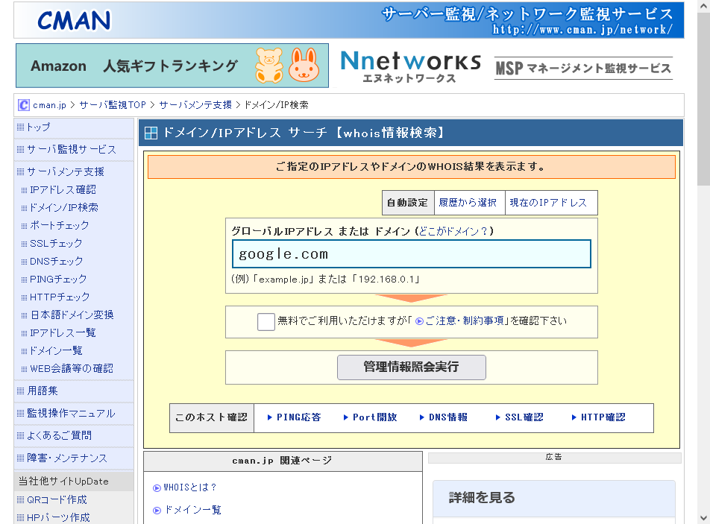Go to cman.jp breadcrumb link
Screen dimensions: 710x524
(x=49, y=105)
